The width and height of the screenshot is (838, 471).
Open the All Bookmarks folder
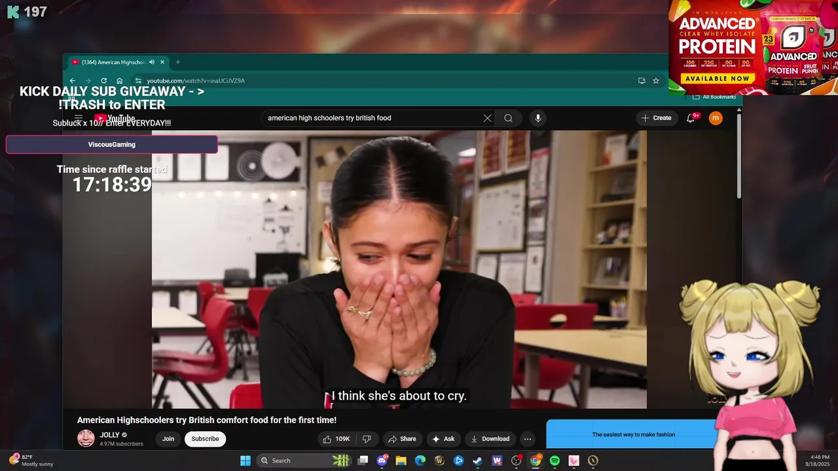pyautogui.click(x=714, y=97)
